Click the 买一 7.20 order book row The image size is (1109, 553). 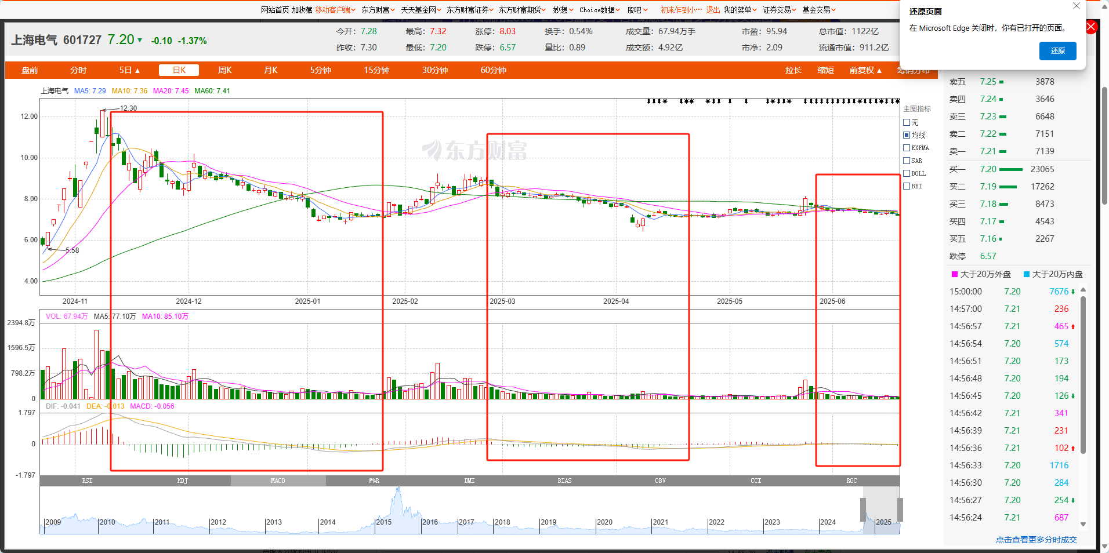[x=1018, y=169]
